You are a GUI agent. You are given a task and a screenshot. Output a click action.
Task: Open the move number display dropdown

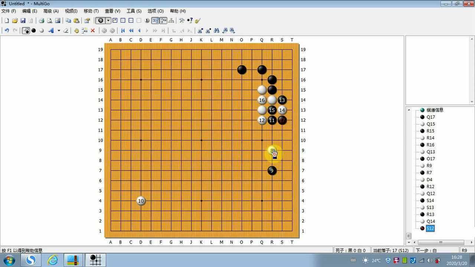[107, 20]
